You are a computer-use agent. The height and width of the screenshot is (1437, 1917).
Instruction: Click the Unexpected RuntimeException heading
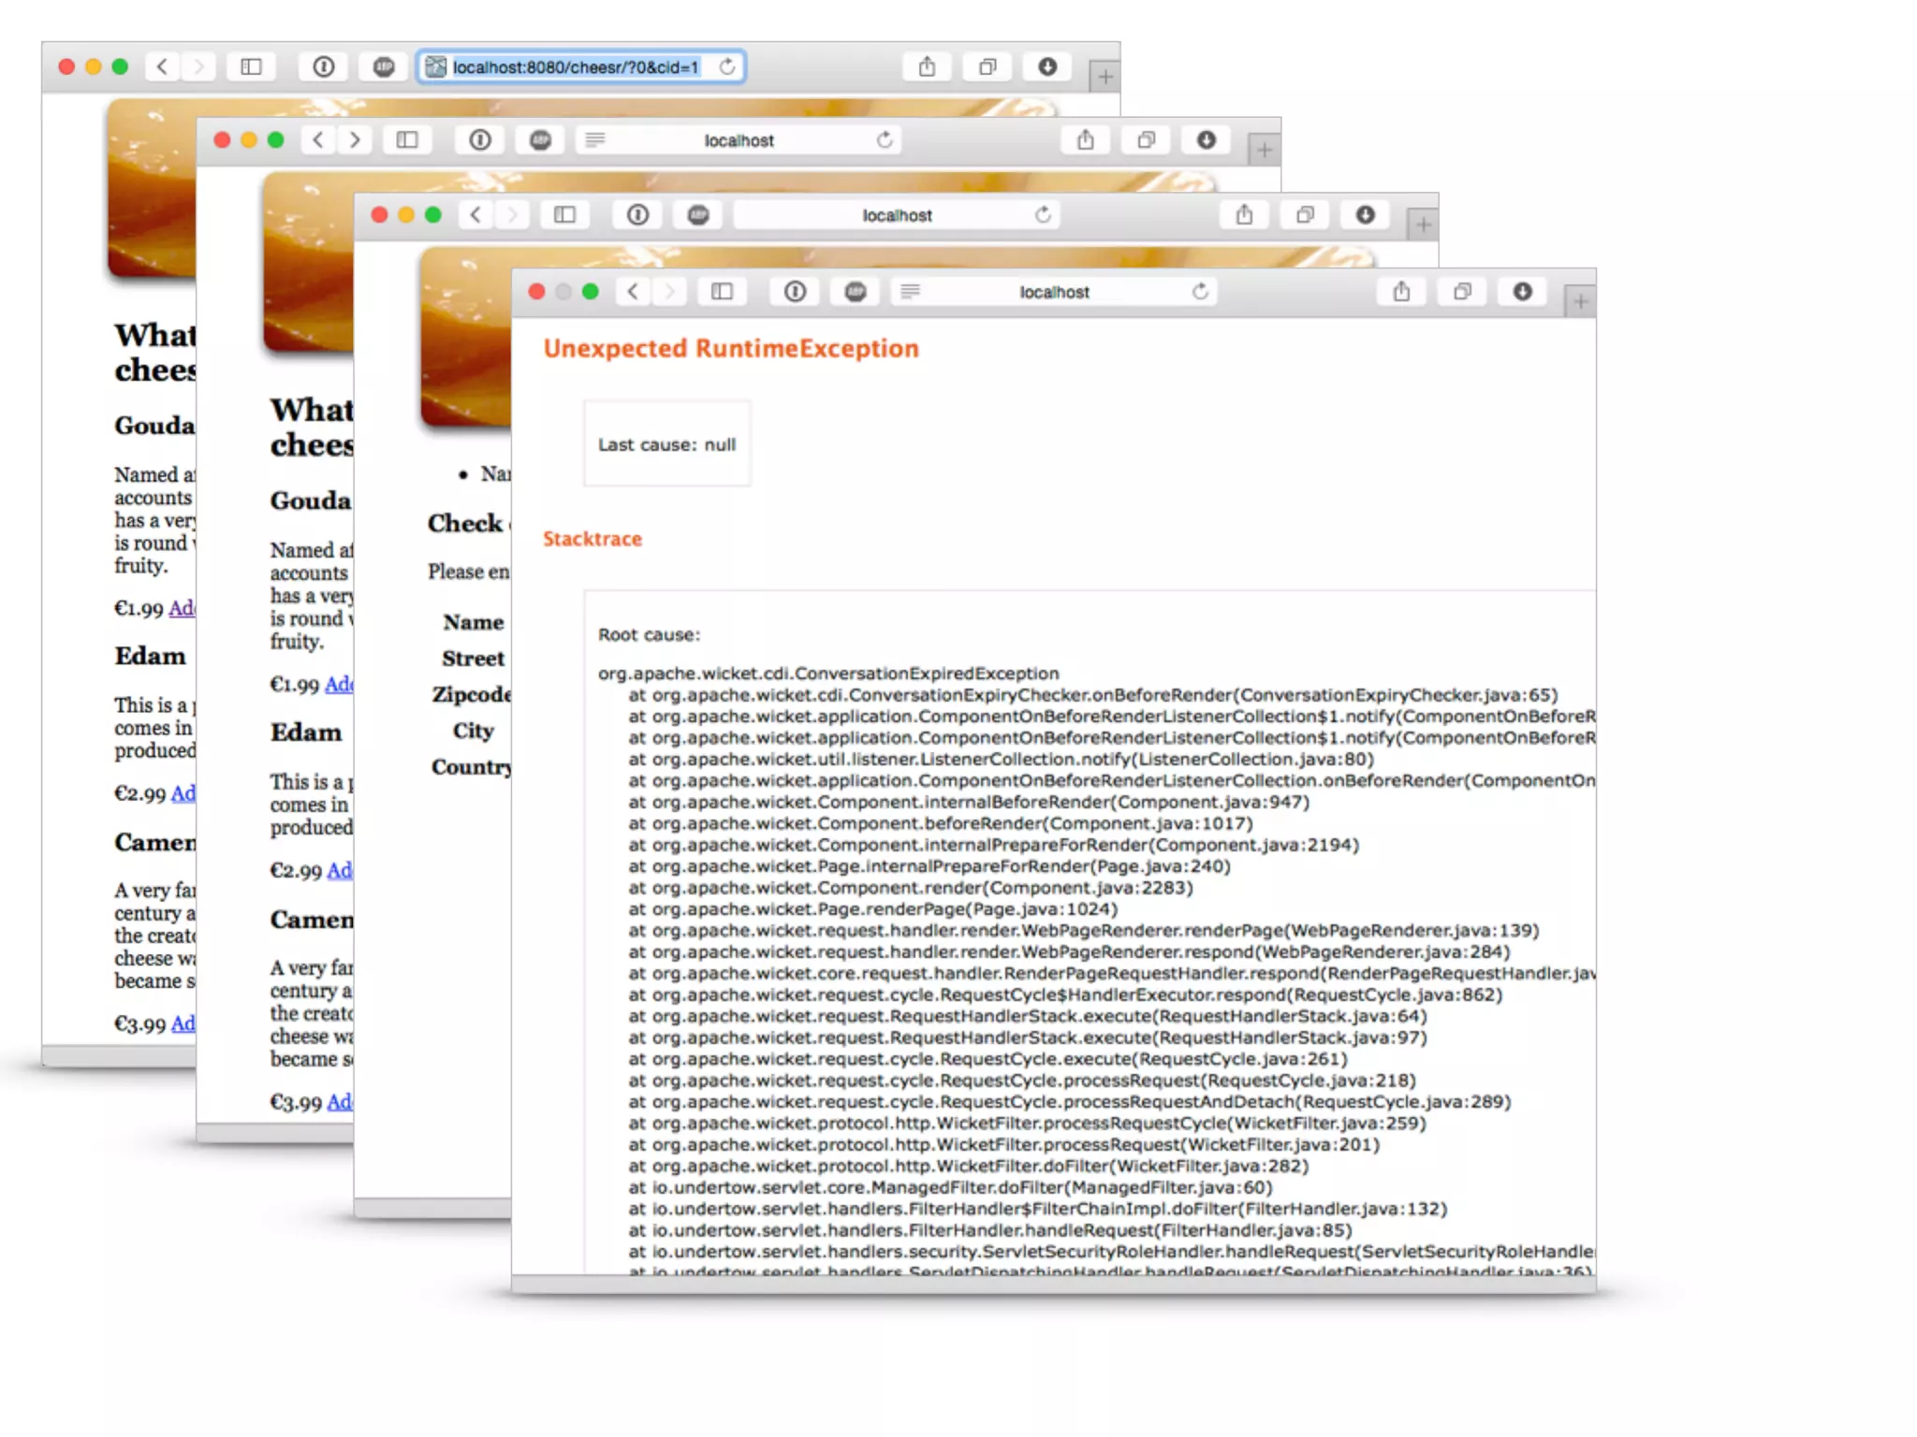point(731,348)
